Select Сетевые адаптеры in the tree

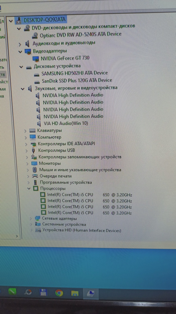[59, 219]
